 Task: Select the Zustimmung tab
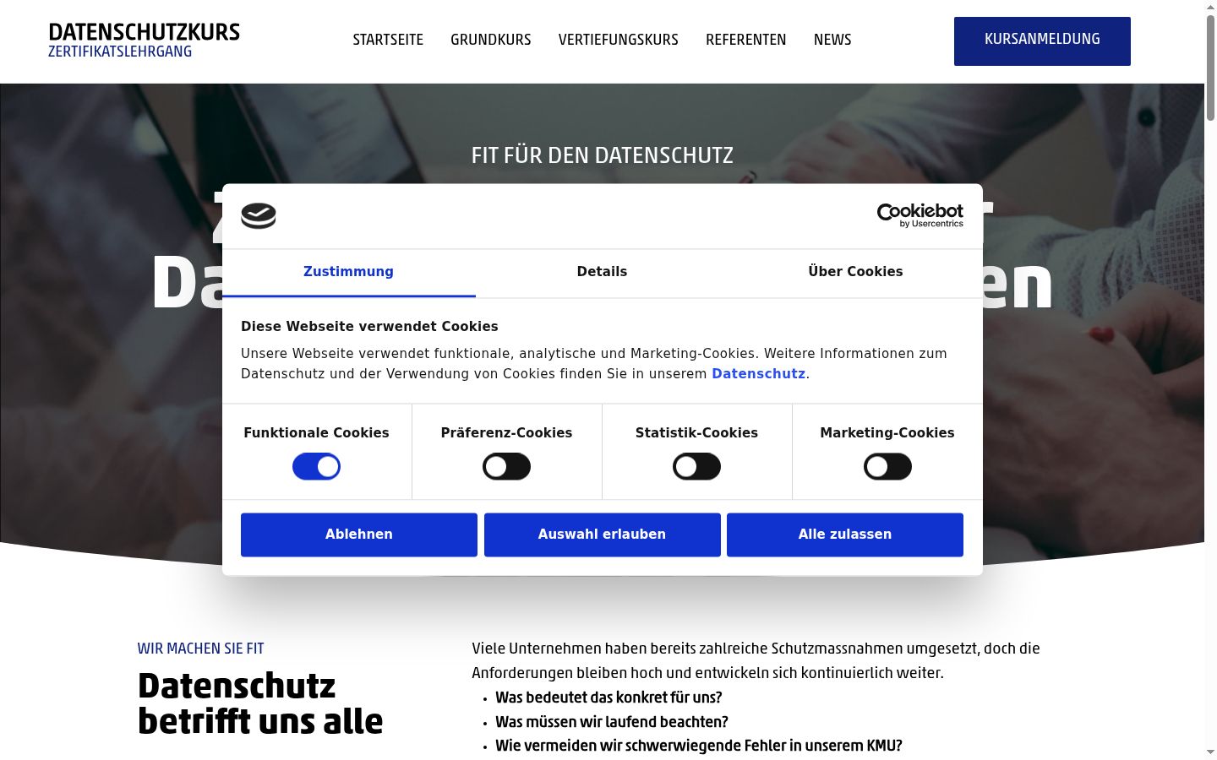[x=348, y=272]
